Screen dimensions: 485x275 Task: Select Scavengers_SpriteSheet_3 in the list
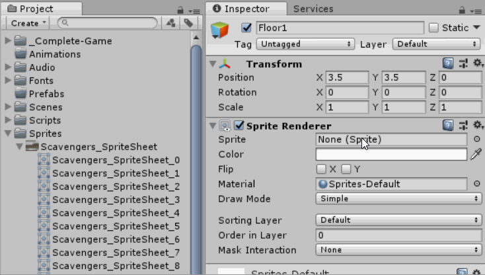coord(116,200)
